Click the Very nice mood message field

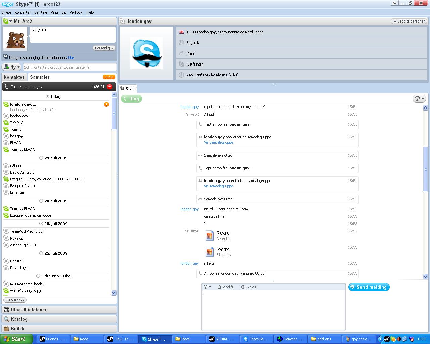[x=73, y=35]
